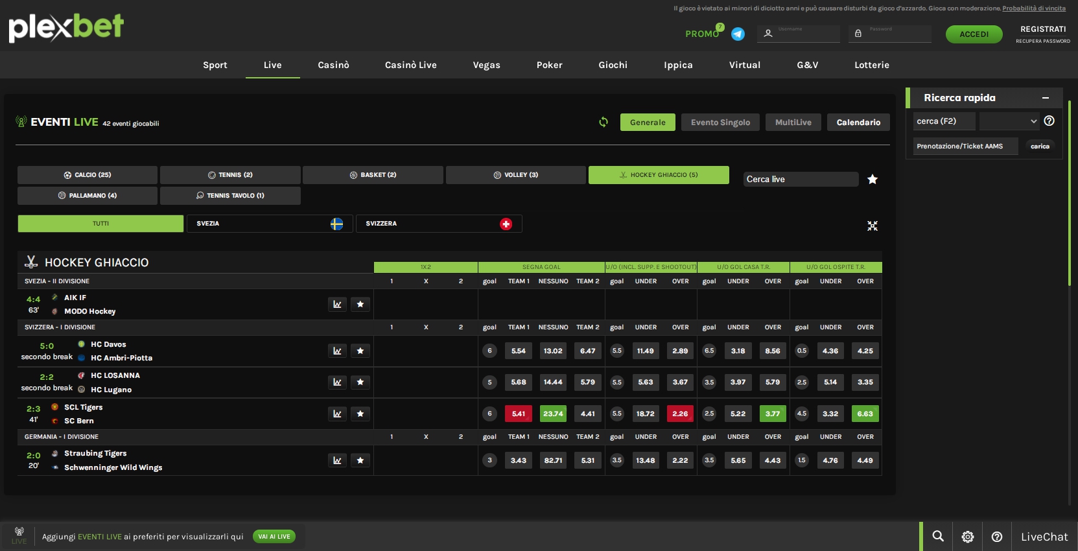Click the carica ticket button
The width and height of the screenshot is (1078, 551).
tap(1040, 147)
